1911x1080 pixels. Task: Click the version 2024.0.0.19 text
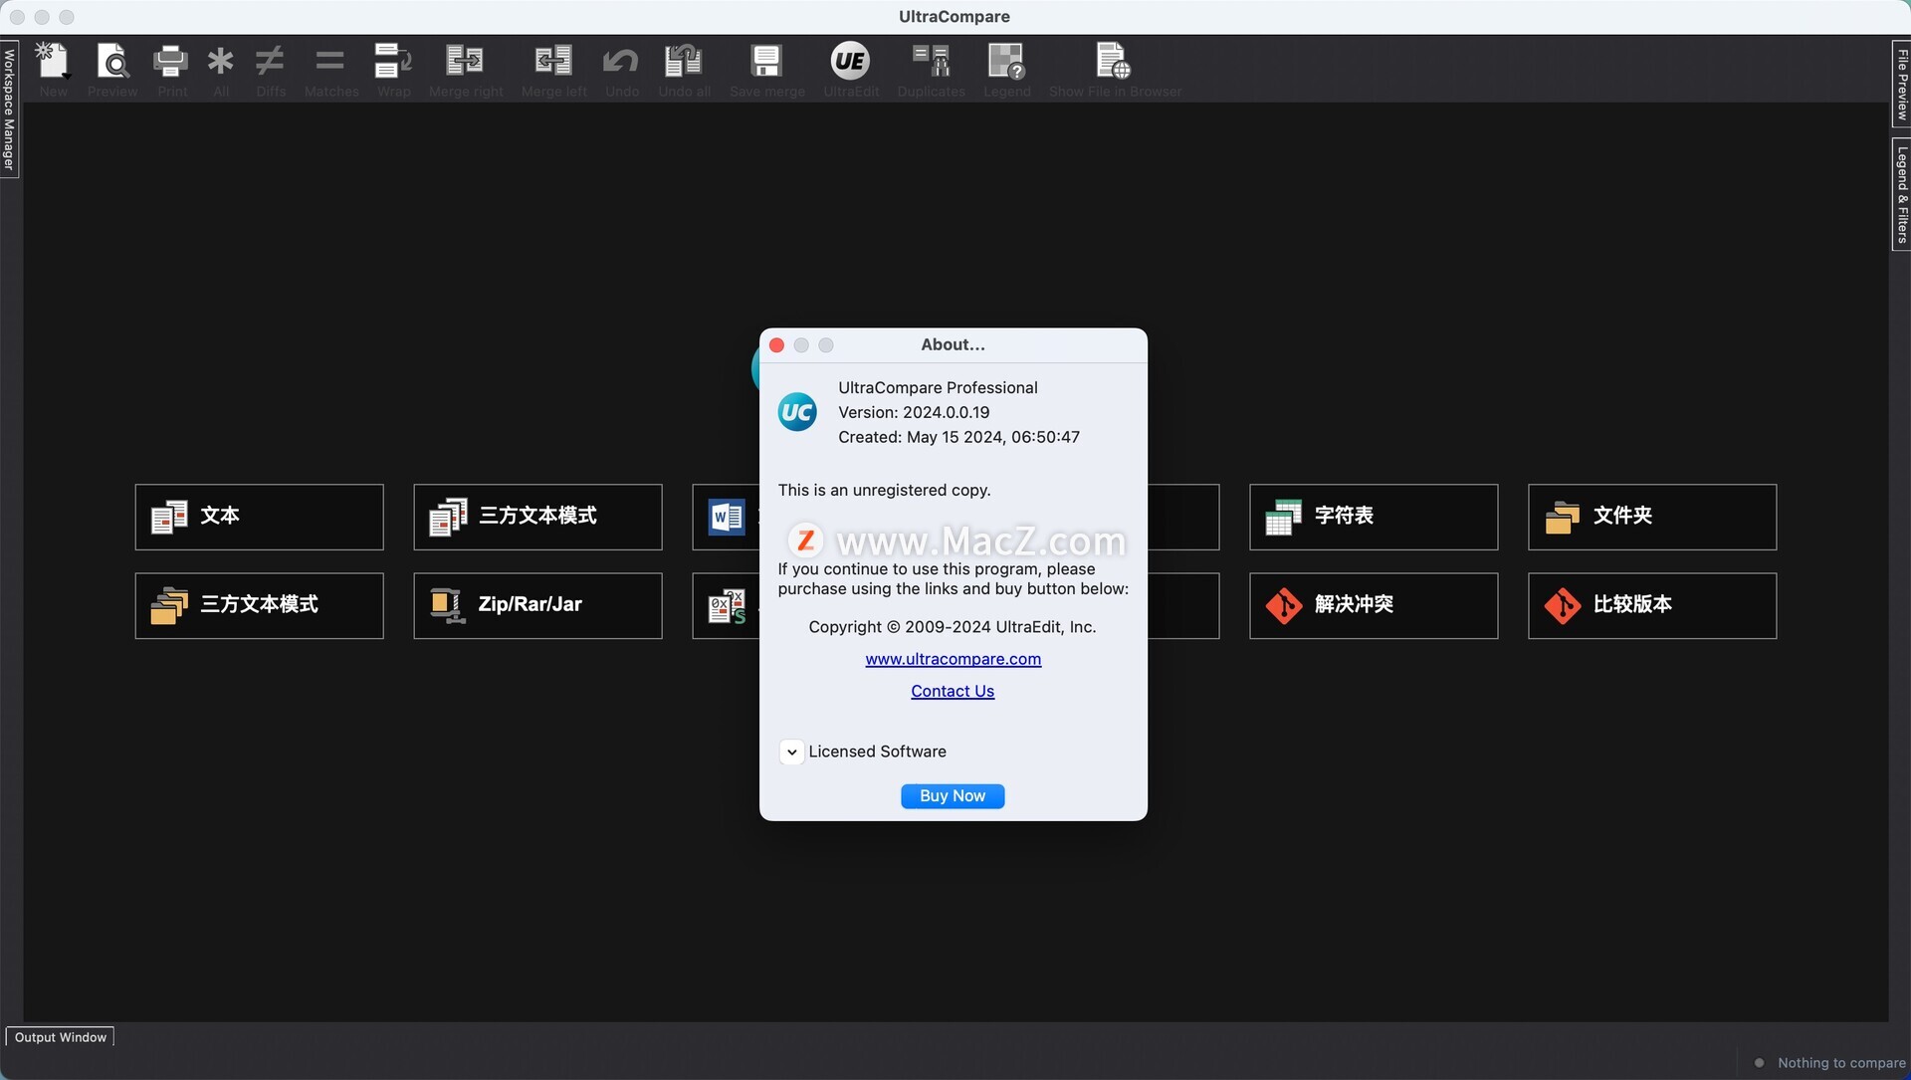click(x=914, y=412)
